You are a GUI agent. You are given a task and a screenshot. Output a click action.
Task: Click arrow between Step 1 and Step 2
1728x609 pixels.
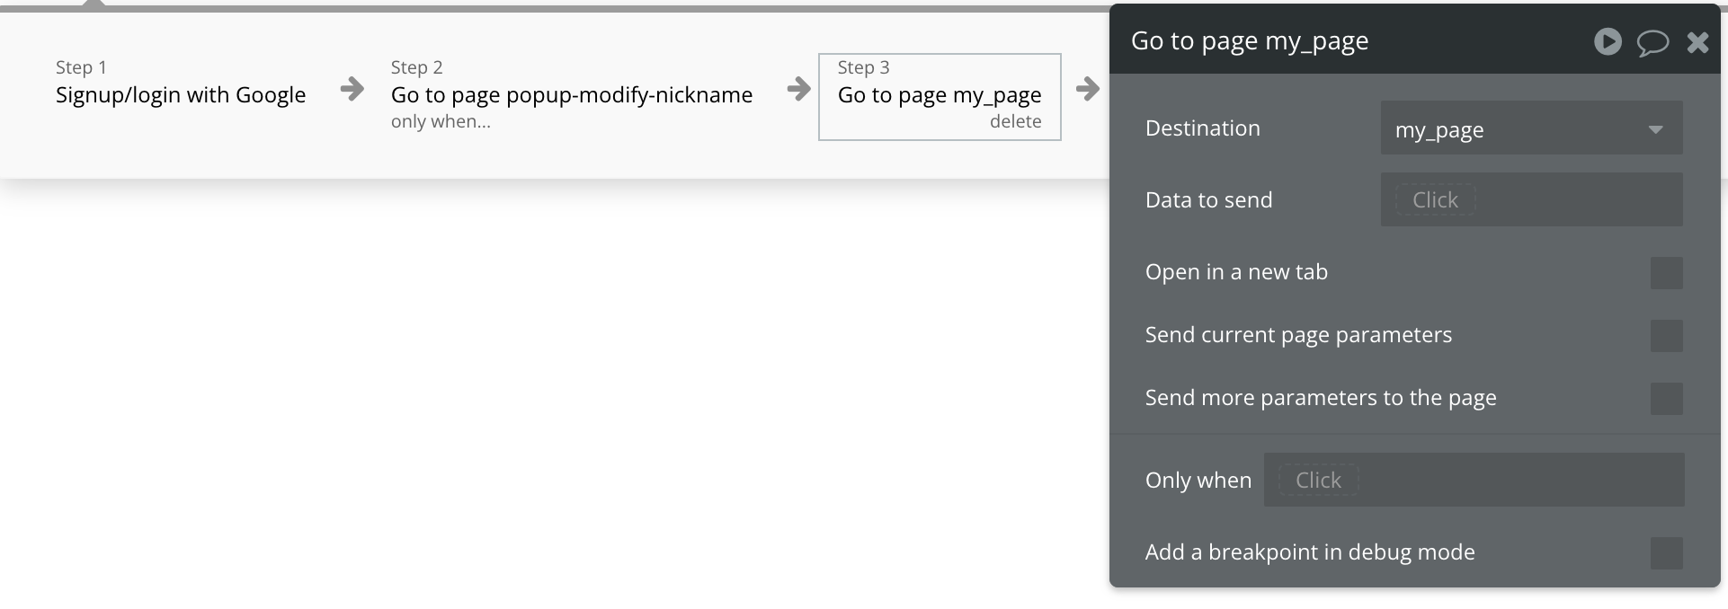coord(352,89)
